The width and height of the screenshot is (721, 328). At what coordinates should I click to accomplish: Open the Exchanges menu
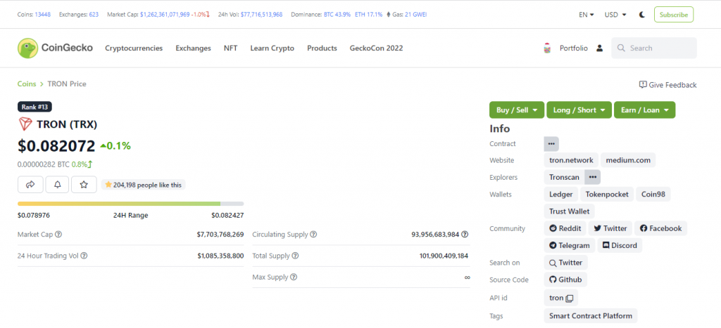point(193,48)
